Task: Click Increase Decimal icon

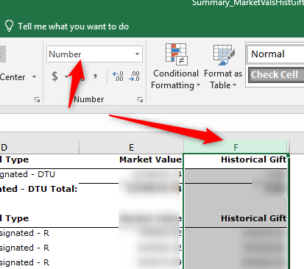Action: [x=118, y=76]
